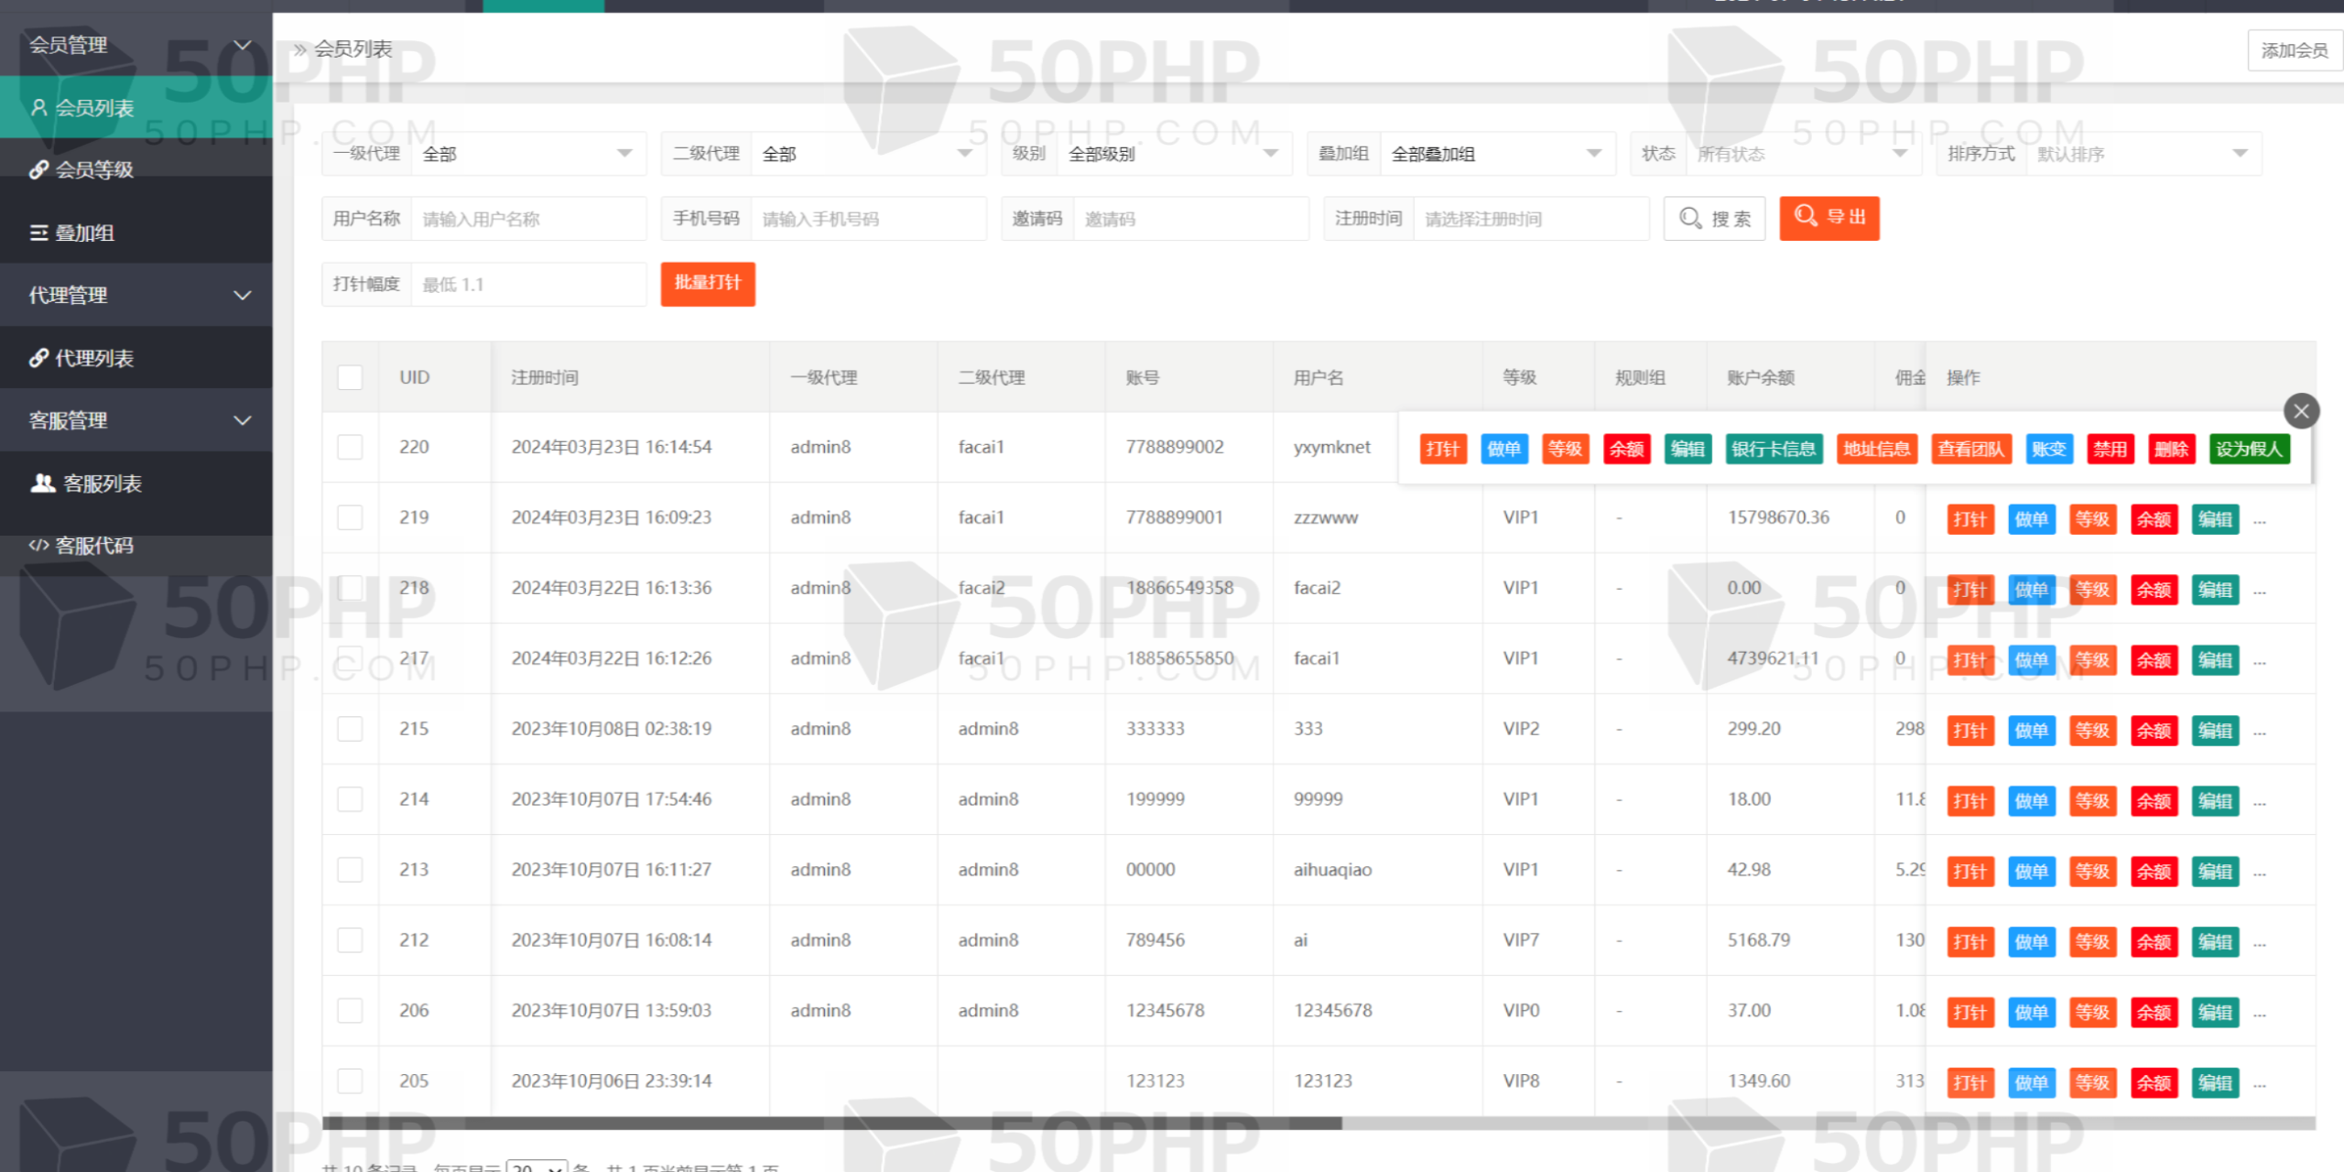The image size is (2344, 1172).
Task: Click the 用户名称 input field
Action: (527, 219)
